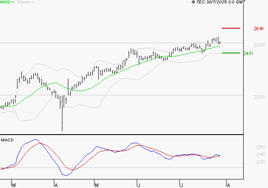Screen dimensions: 268x188
Task: Click the red 2640 resistance value
Action: (x=259, y=29)
